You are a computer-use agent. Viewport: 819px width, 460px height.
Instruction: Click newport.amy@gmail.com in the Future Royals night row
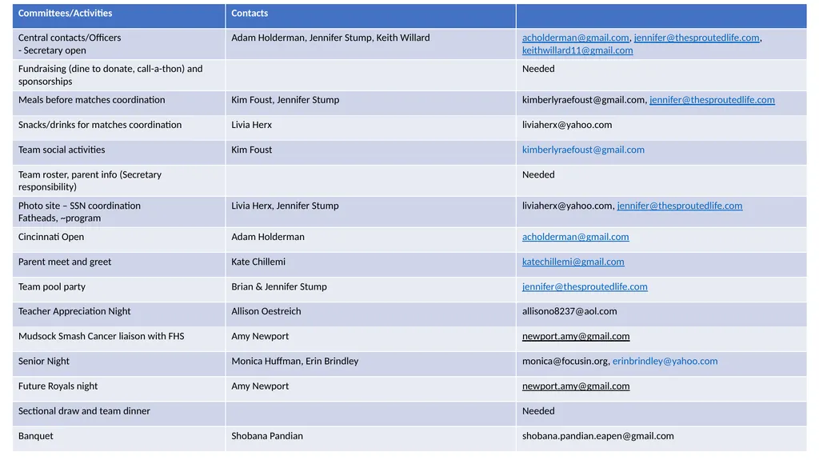point(576,386)
